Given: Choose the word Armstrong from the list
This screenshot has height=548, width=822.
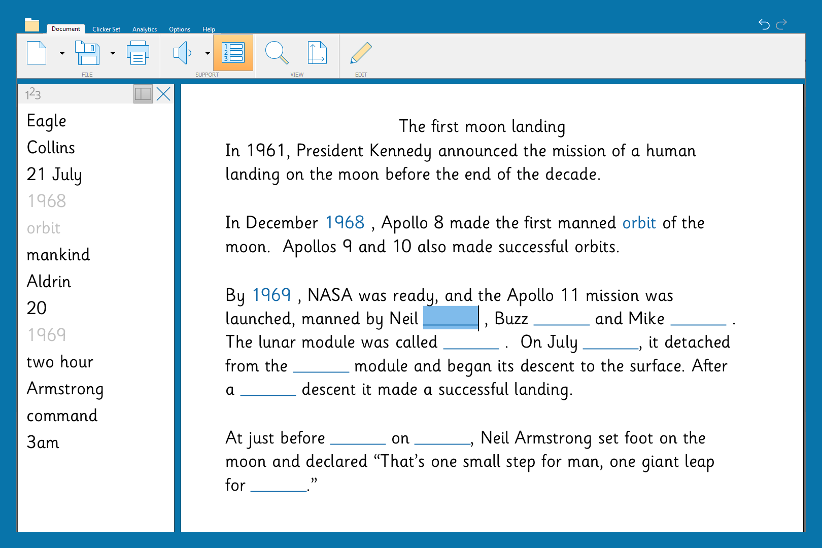Looking at the screenshot, I should click(x=65, y=389).
